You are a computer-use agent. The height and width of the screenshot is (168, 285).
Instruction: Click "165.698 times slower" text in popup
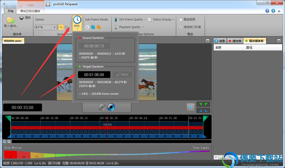coord(105,94)
